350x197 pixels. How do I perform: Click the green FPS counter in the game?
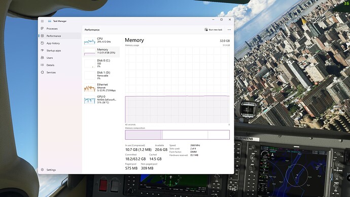tap(346, 4)
